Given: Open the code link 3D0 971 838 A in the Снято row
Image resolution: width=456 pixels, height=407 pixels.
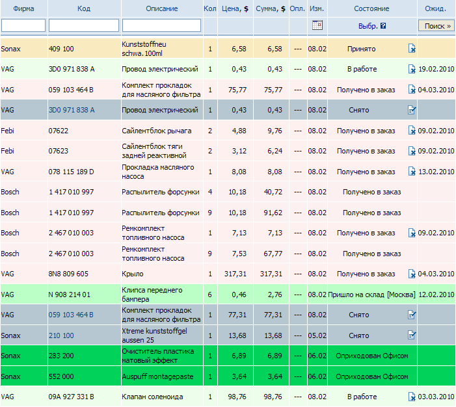Looking at the screenshot, I should pyautogui.click(x=72, y=110).
